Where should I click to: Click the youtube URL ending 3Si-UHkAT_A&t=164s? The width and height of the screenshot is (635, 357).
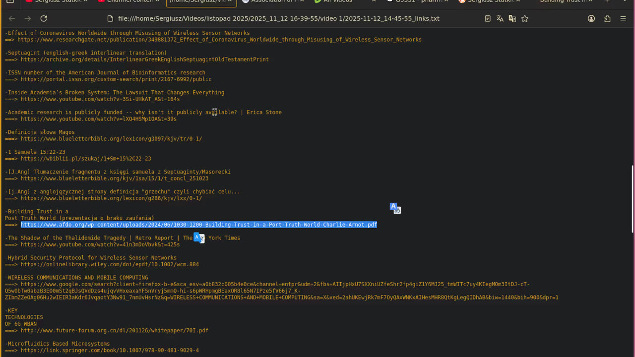(x=100, y=99)
